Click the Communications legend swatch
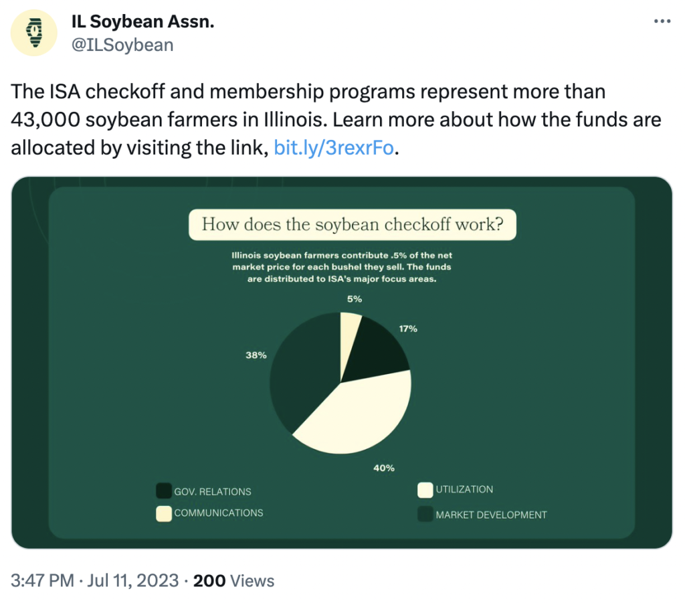Screen dimensions: 685x603 [x=164, y=513]
